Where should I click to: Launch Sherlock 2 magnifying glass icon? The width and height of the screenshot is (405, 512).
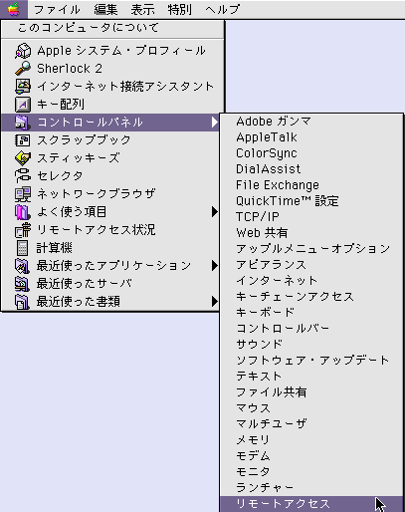(23, 69)
